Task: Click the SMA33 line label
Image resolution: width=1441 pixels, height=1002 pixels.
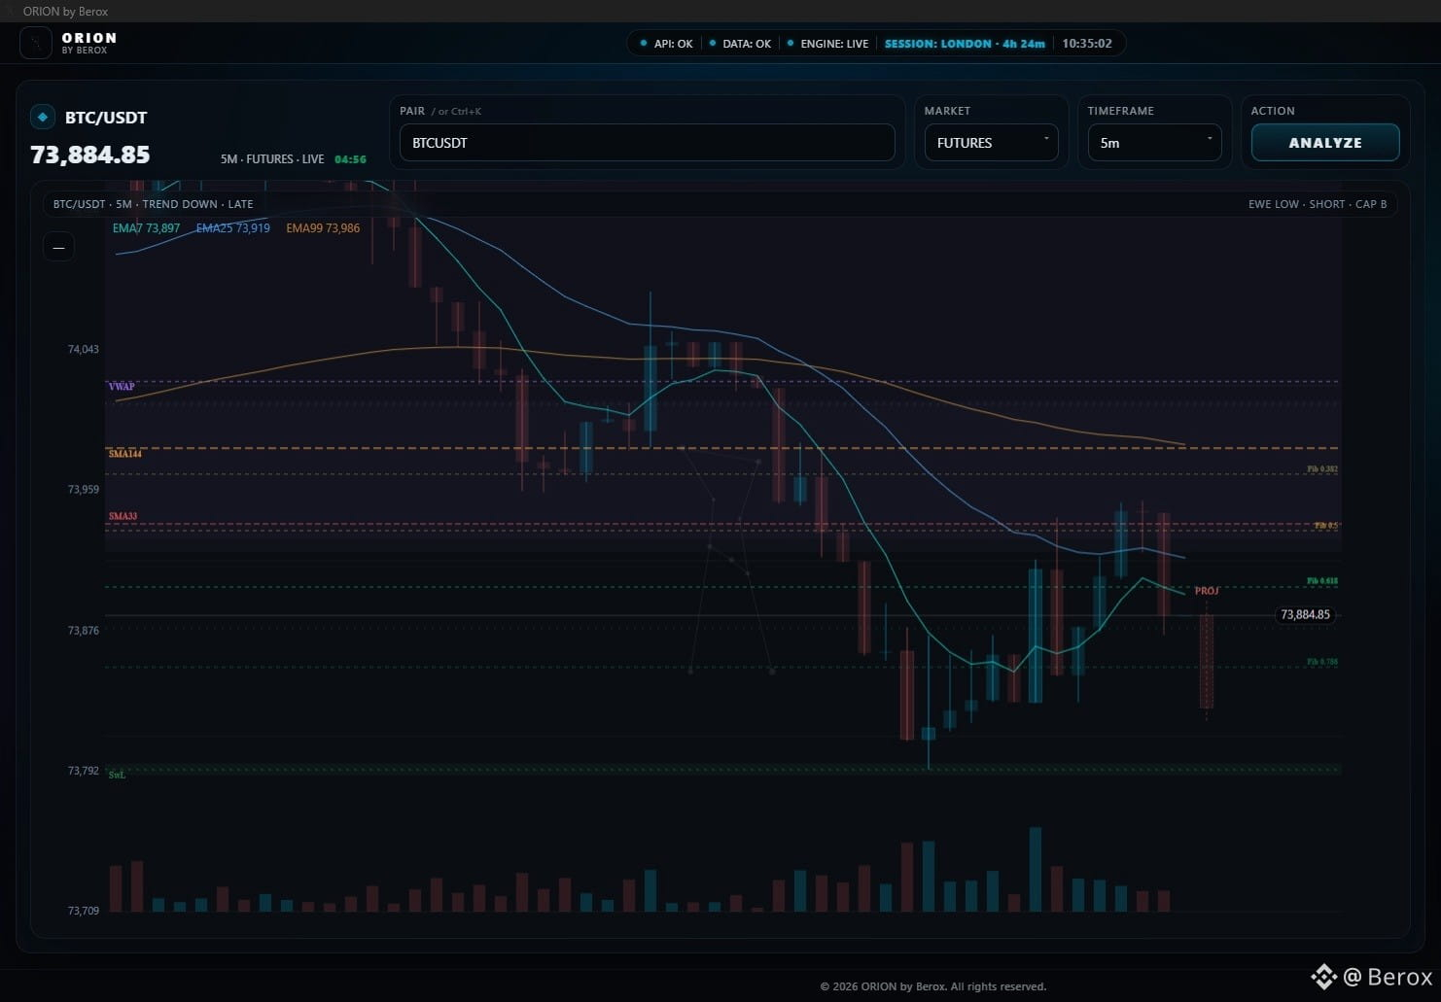Action: [x=123, y=517]
